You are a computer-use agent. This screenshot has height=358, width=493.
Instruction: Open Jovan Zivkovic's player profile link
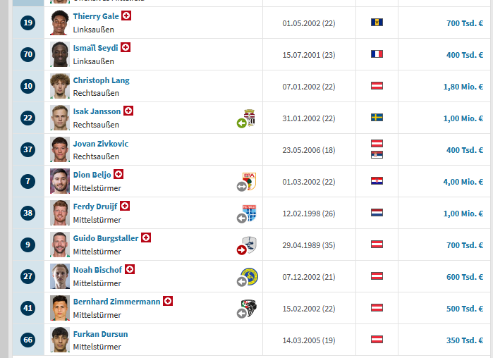(x=100, y=144)
